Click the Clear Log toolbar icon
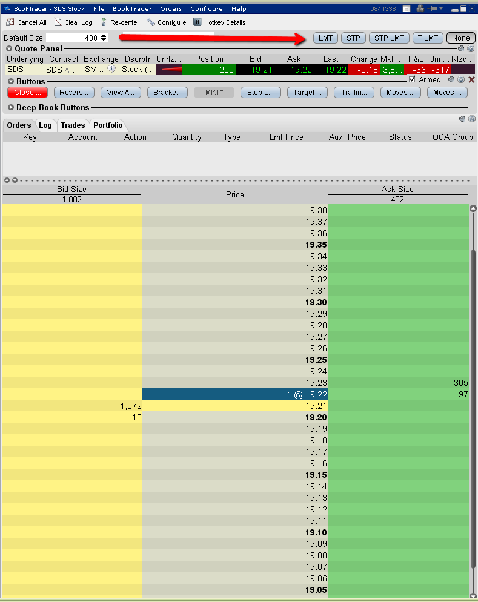The image size is (478, 602). (58, 22)
